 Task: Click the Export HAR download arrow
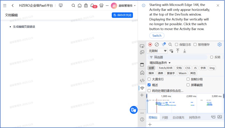185,51
